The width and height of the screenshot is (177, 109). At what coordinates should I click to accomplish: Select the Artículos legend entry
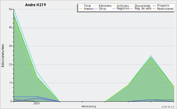tap(123, 6)
